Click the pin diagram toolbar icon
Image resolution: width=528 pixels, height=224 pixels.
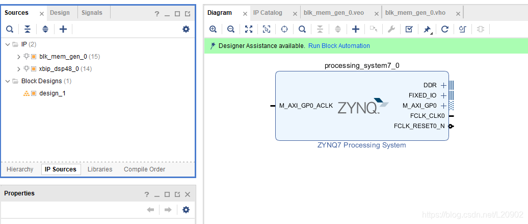427,30
